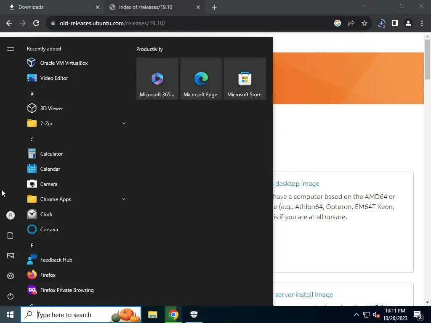Open Chrome three-dot menu
431x323 pixels.
point(422,24)
